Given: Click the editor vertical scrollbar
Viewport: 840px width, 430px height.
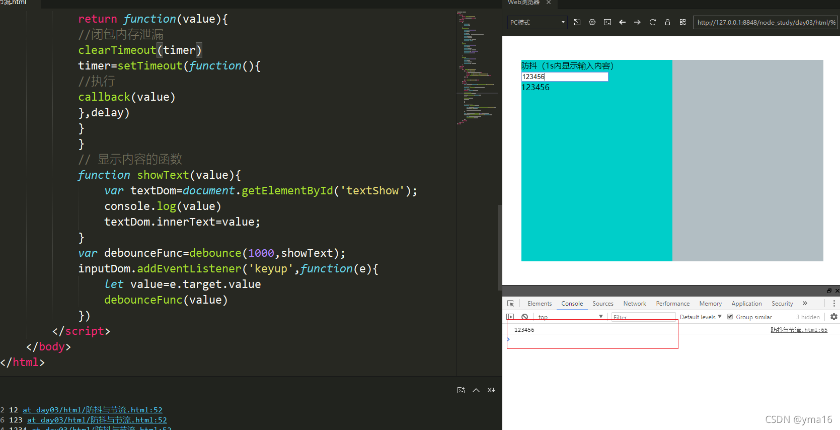Looking at the screenshot, I should [x=499, y=247].
